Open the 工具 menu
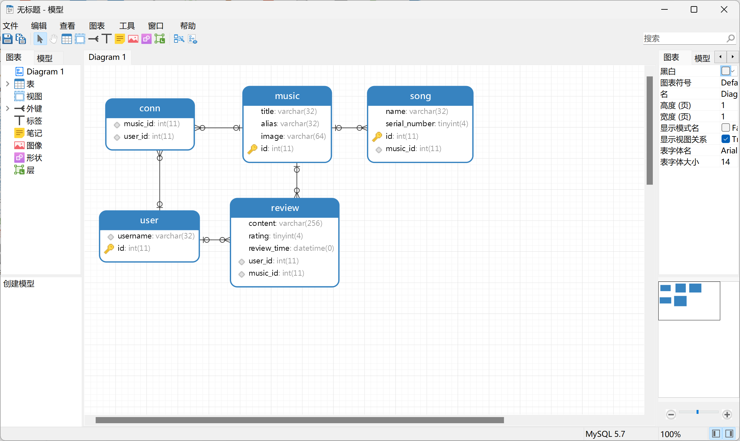This screenshot has height=441, width=740. (x=127, y=26)
